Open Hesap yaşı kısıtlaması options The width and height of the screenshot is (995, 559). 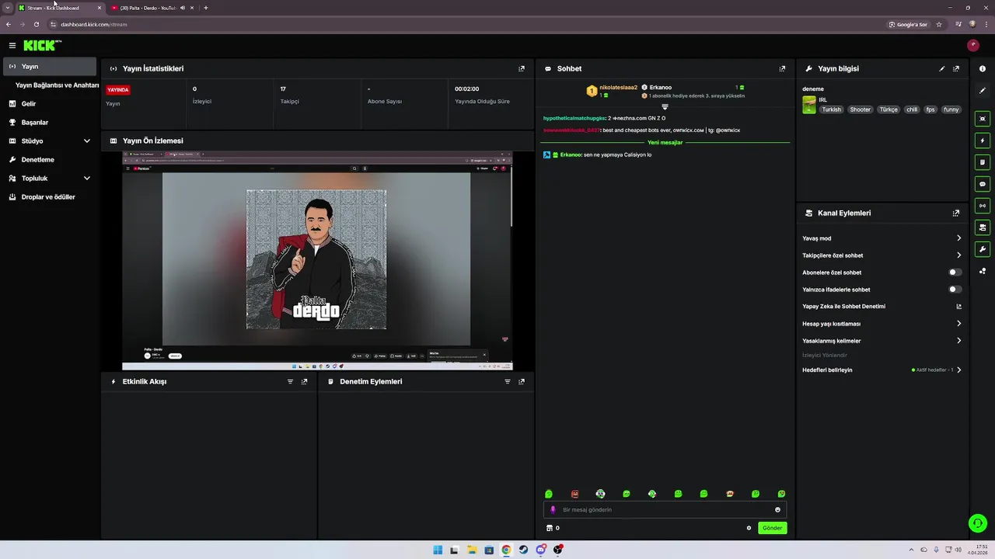882,324
